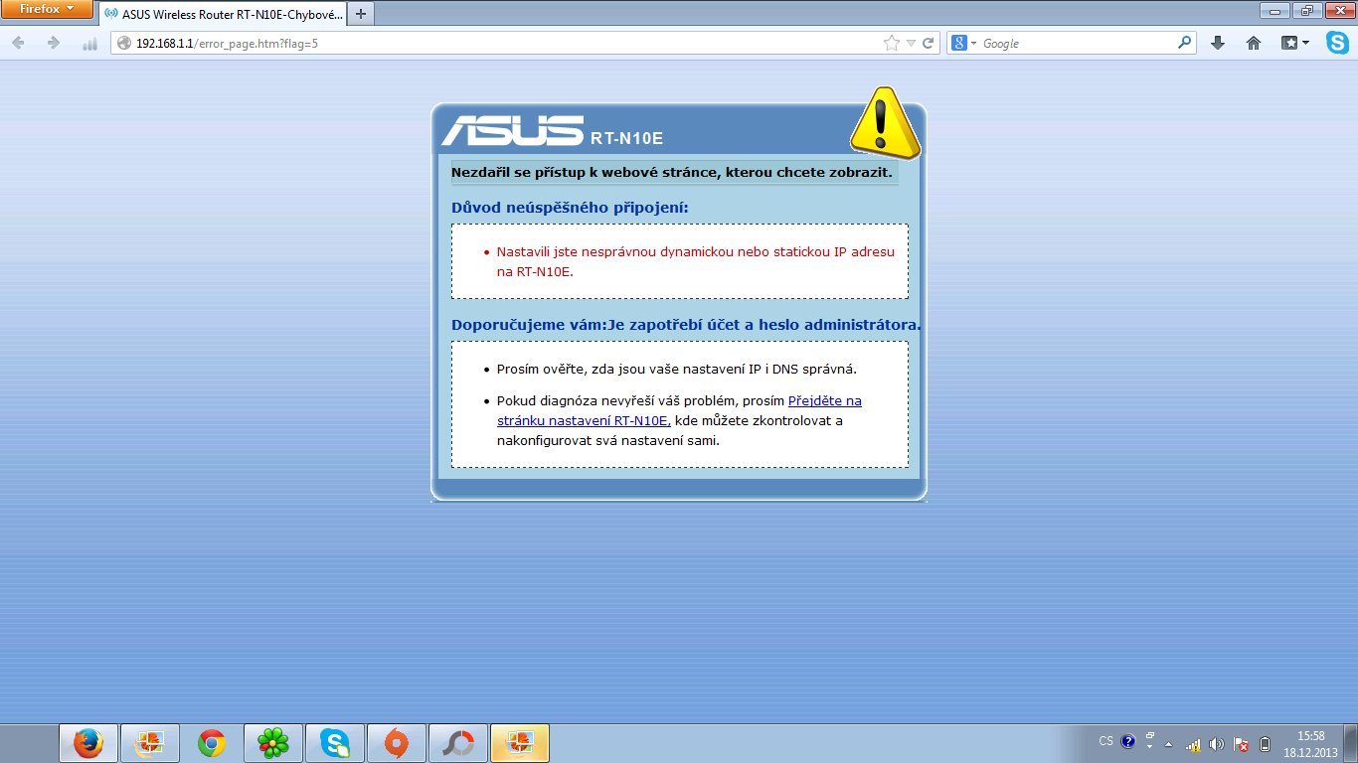The width and height of the screenshot is (1358, 763).
Task: Open the Google search engine selector
Action: pyautogui.click(x=964, y=44)
